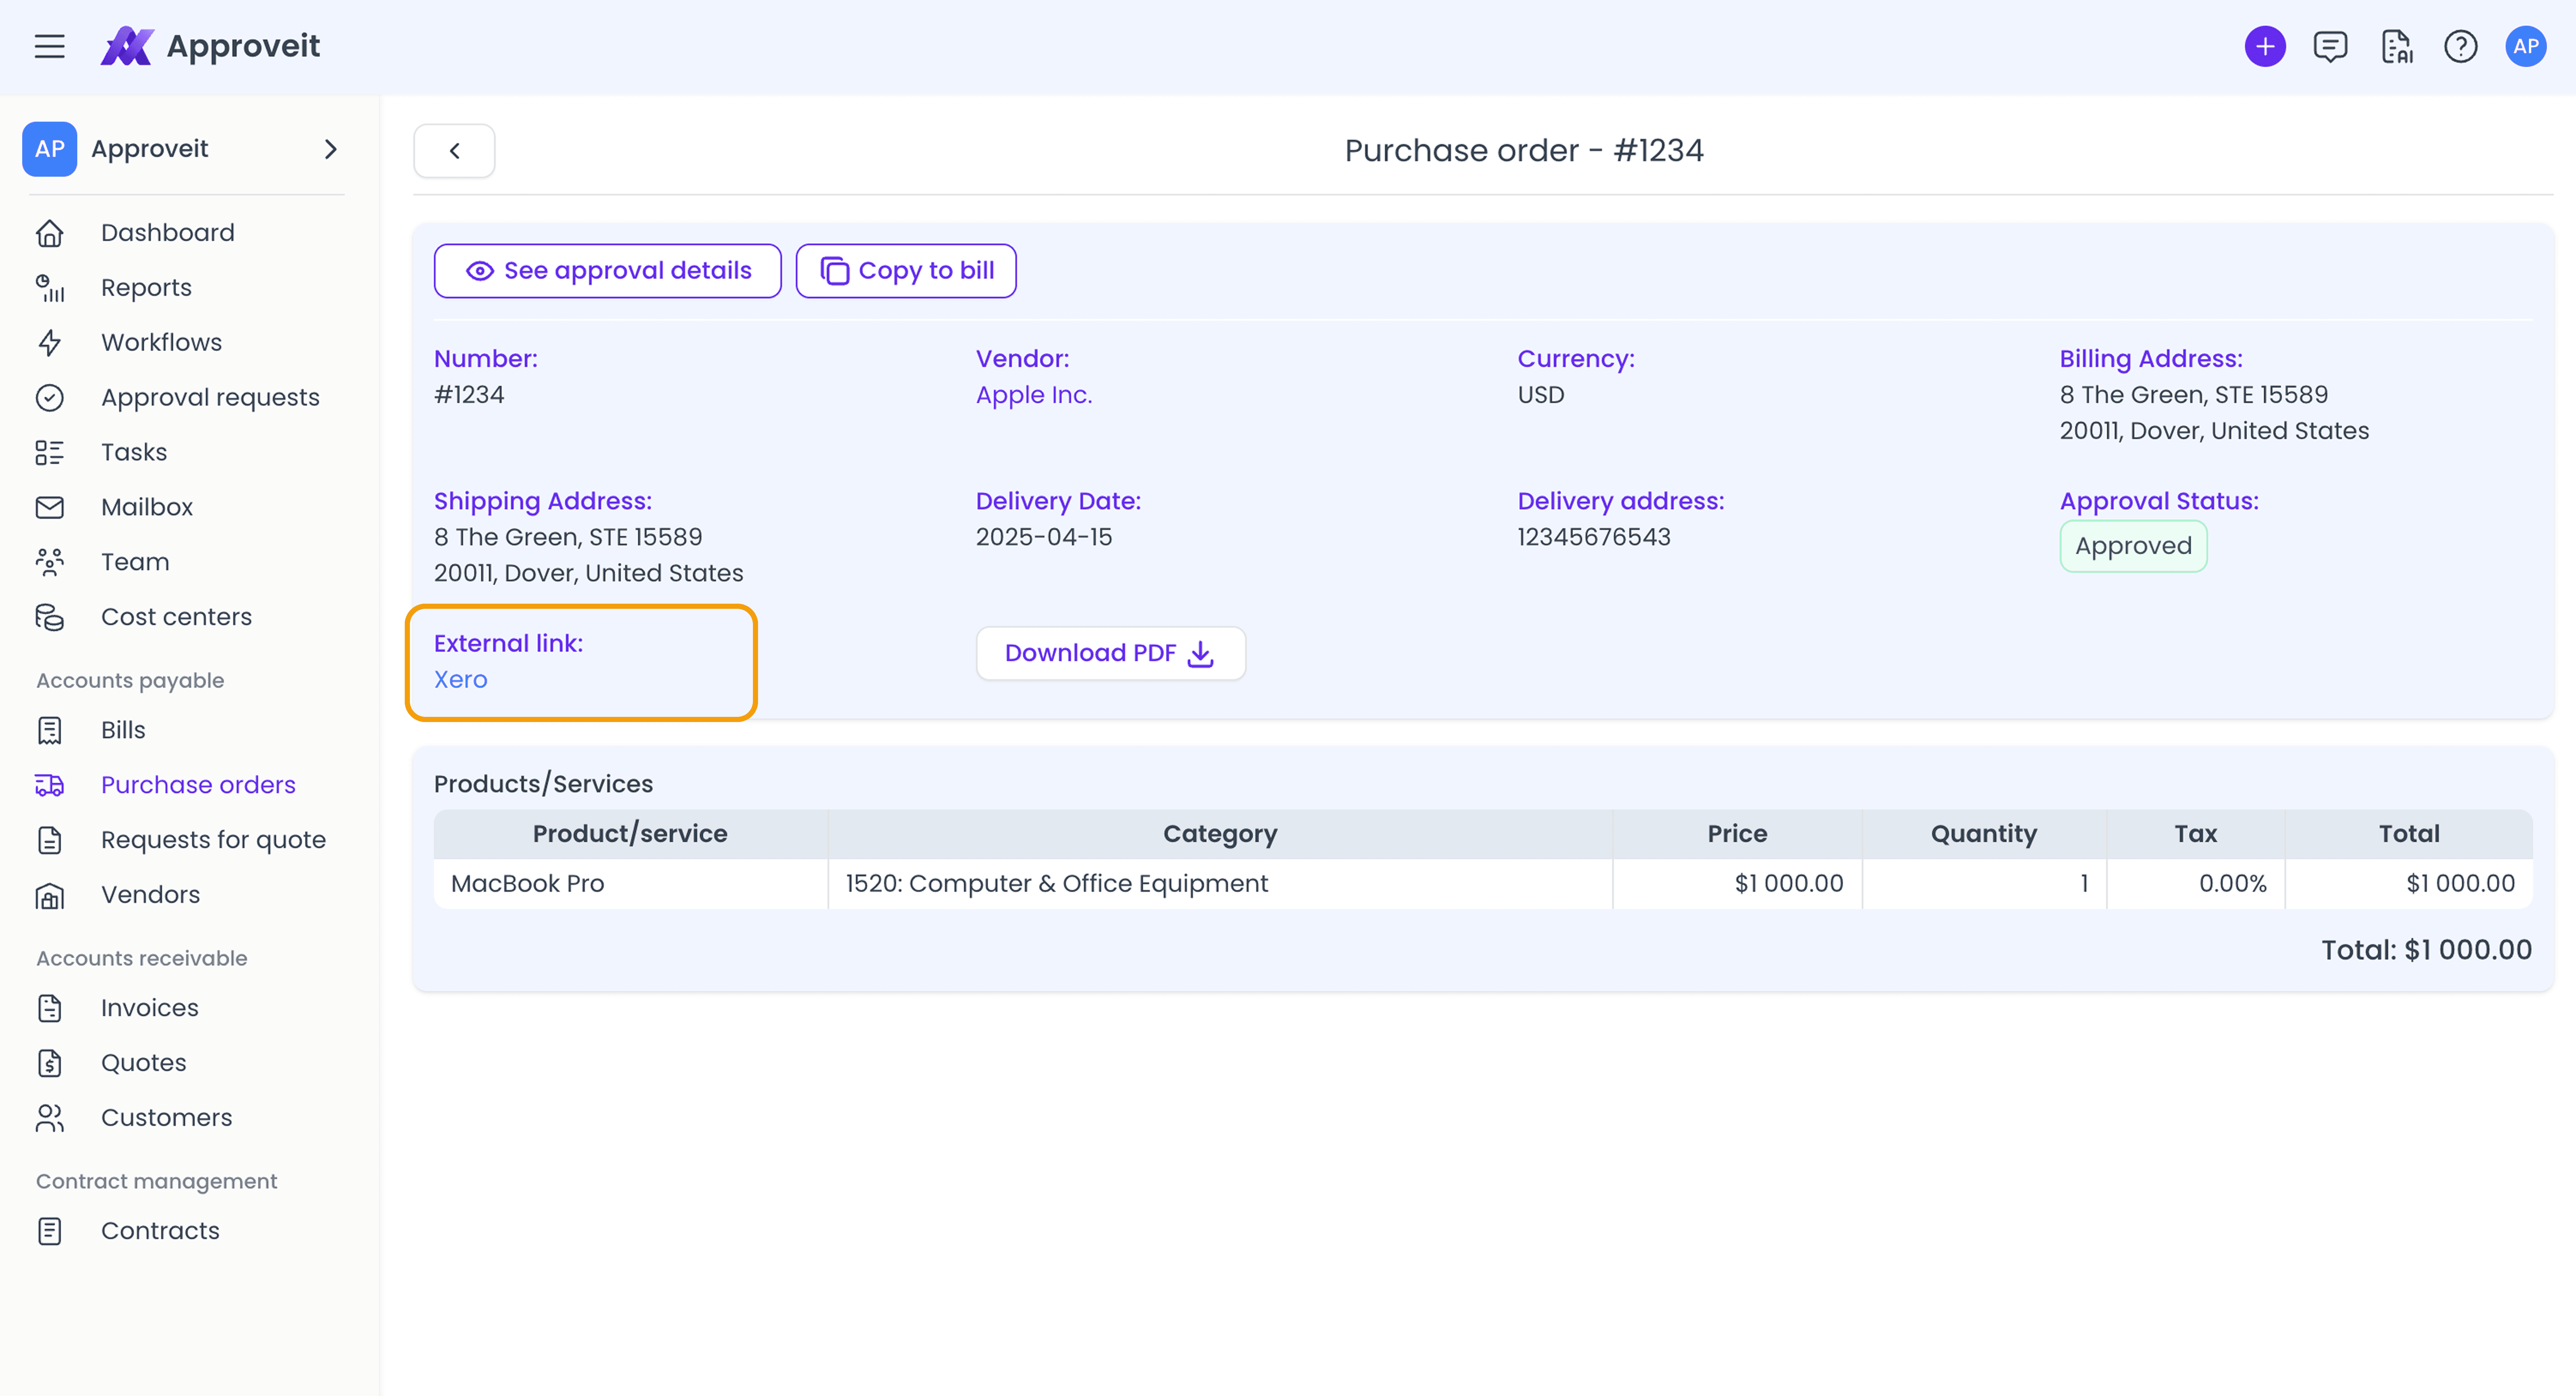
Task: Click the Cost centers coins icon
Action: click(50, 617)
